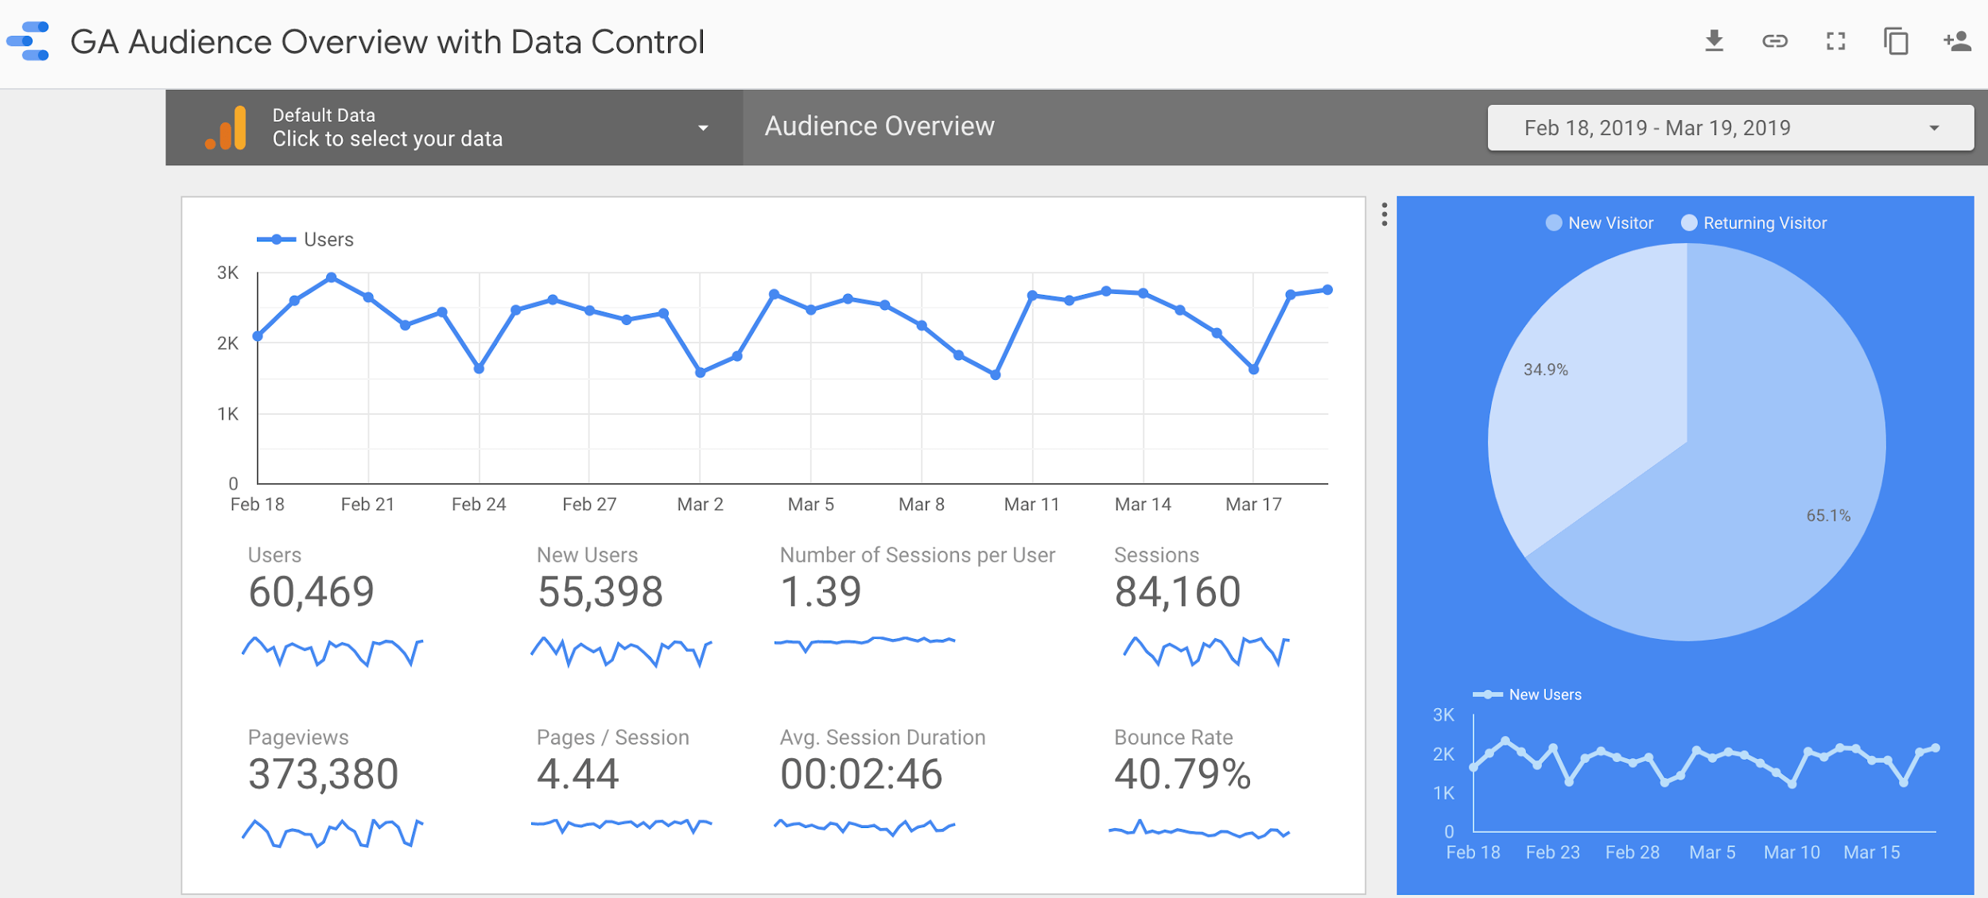Click the link/share icon in toolbar
Viewport: 1988px width, 898px height.
click(1773, 41)
